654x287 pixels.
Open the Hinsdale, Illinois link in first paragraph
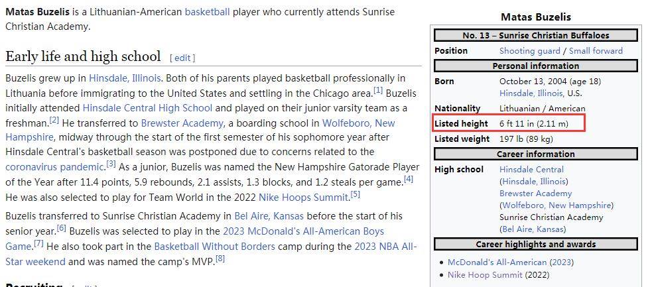tap(125, 78)
